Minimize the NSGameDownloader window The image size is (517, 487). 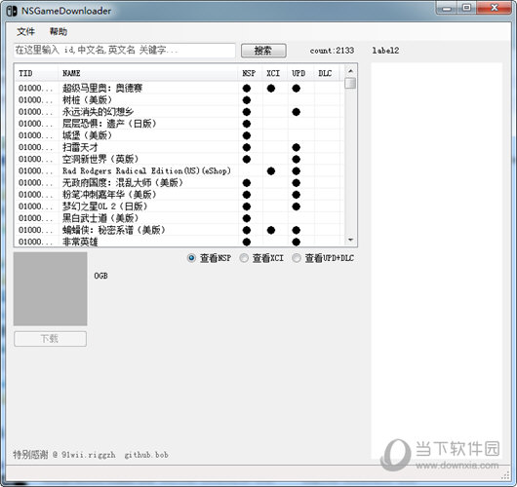click(447, 8)
